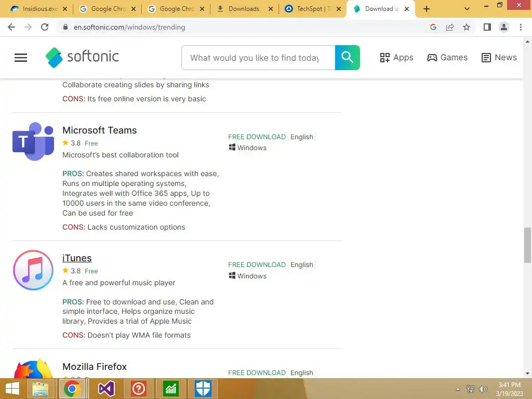Click the address bar URL
532x399 pixels.
click(129, 27)
